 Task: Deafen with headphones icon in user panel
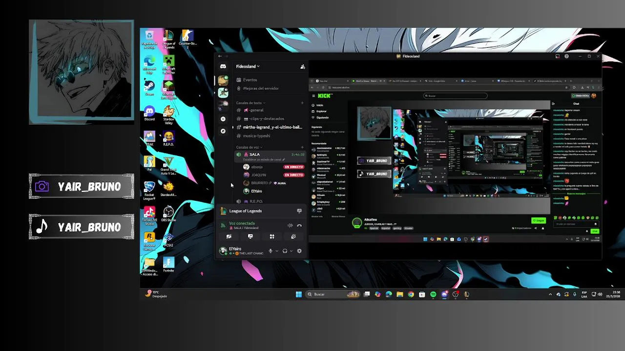point(285,251)
